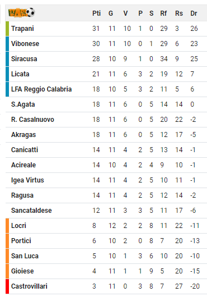
Task: Open the San Luca team entry
Action: (25, 256)
